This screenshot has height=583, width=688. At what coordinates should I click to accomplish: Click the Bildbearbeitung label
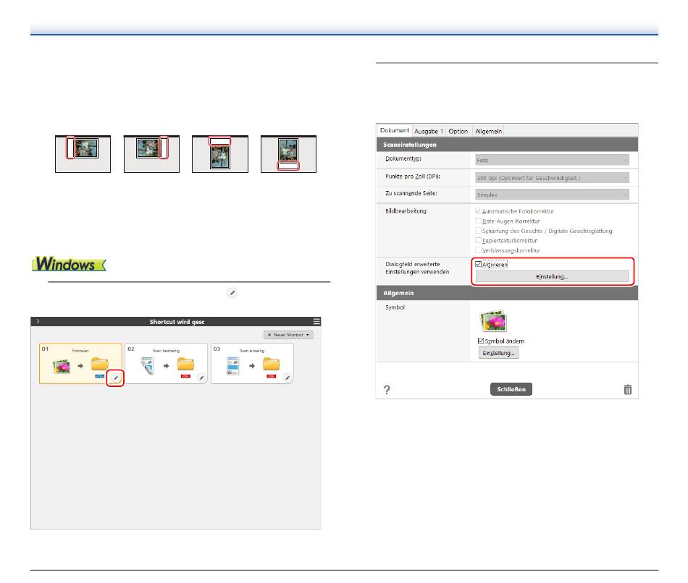[x=406, y=210]
